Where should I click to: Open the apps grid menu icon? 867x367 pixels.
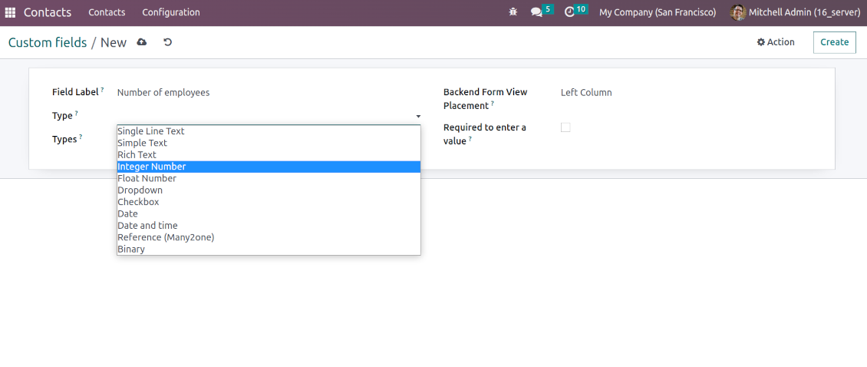pyautogui.click(x=10, y=12)
